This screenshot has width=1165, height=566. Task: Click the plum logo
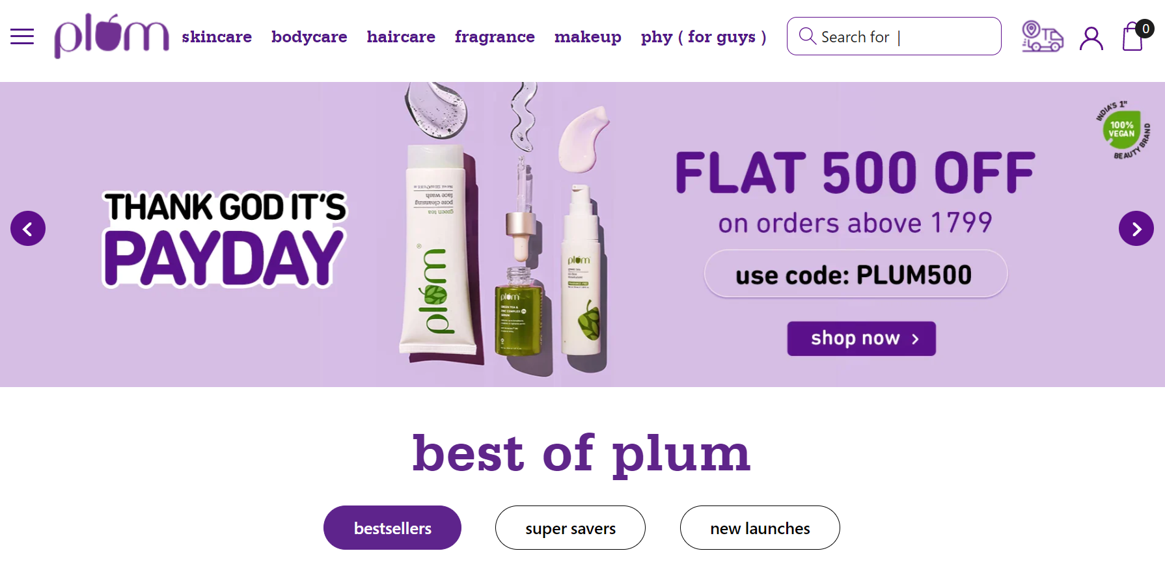[111, 36]
